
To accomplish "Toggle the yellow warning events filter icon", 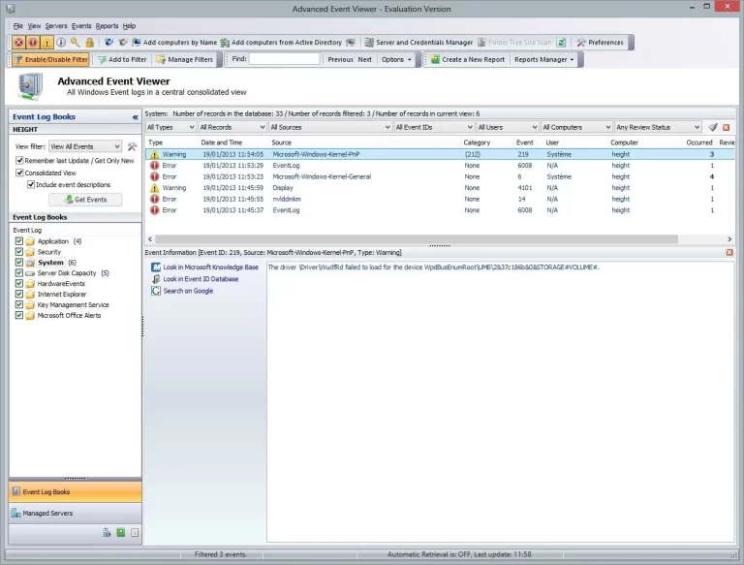I will coord(46,43).
